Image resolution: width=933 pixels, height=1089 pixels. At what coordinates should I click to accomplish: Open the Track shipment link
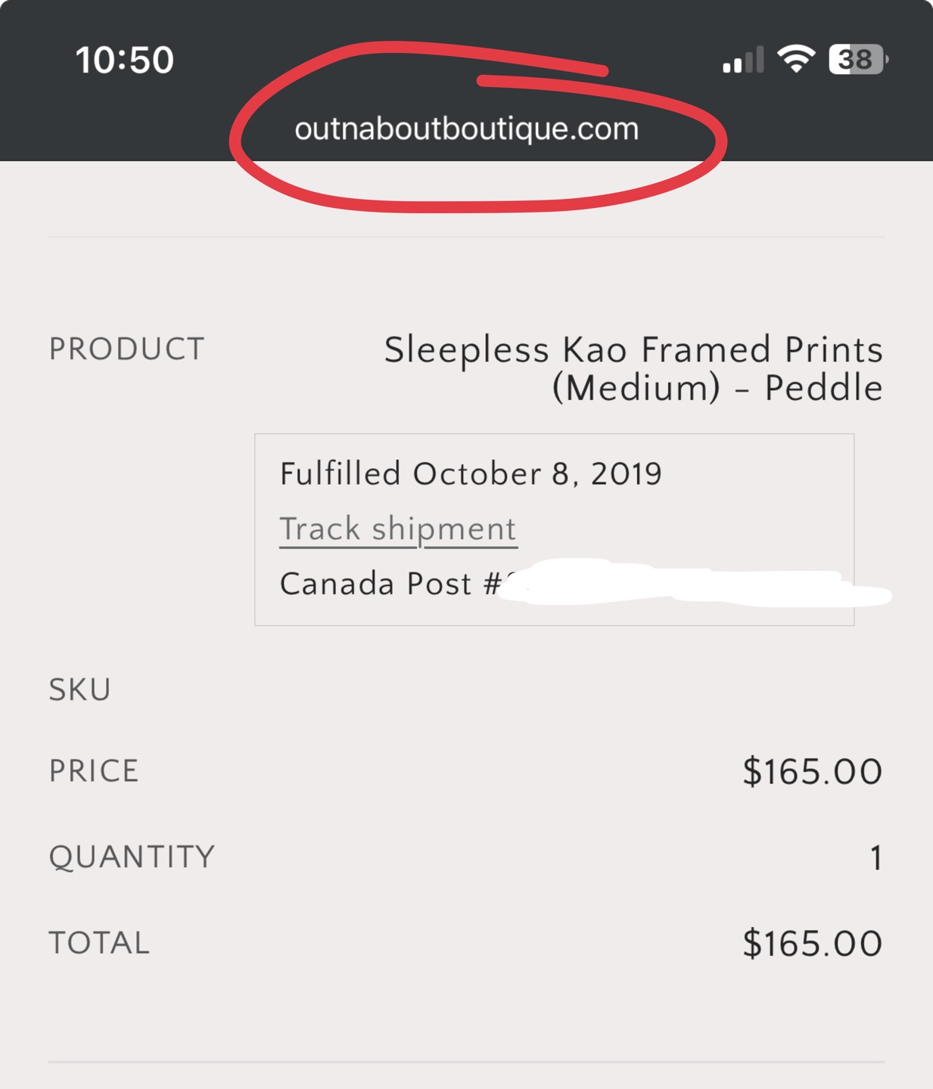pyautogui.click(x=398, y=529)
